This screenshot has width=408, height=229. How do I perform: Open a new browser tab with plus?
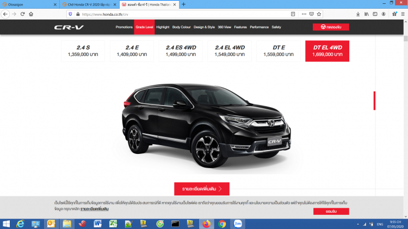click(183, 4)
